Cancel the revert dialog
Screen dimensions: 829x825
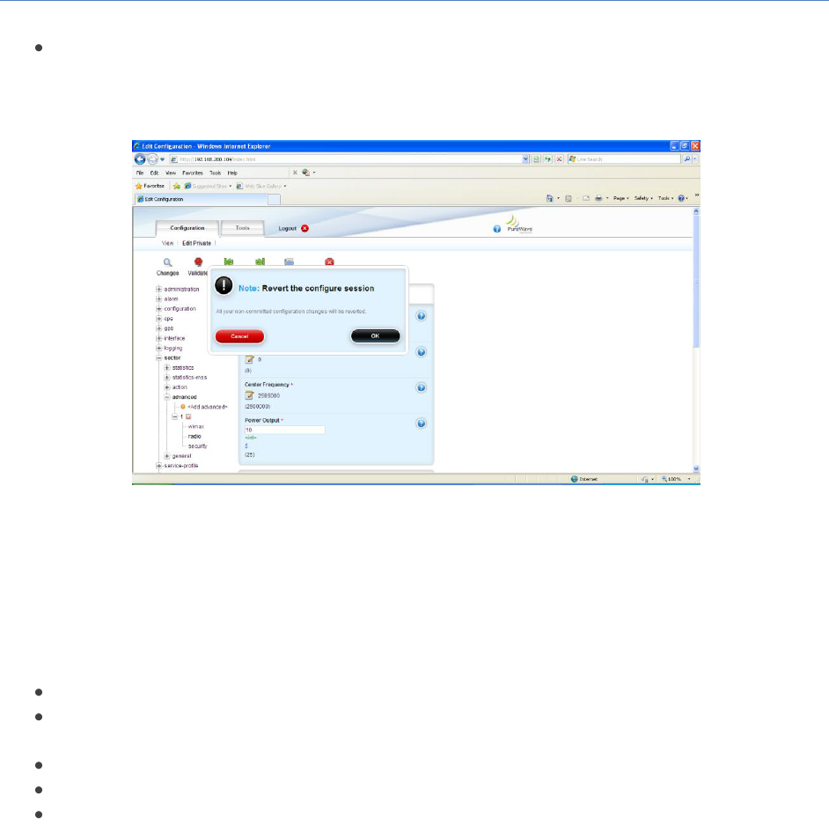point(239,336)
